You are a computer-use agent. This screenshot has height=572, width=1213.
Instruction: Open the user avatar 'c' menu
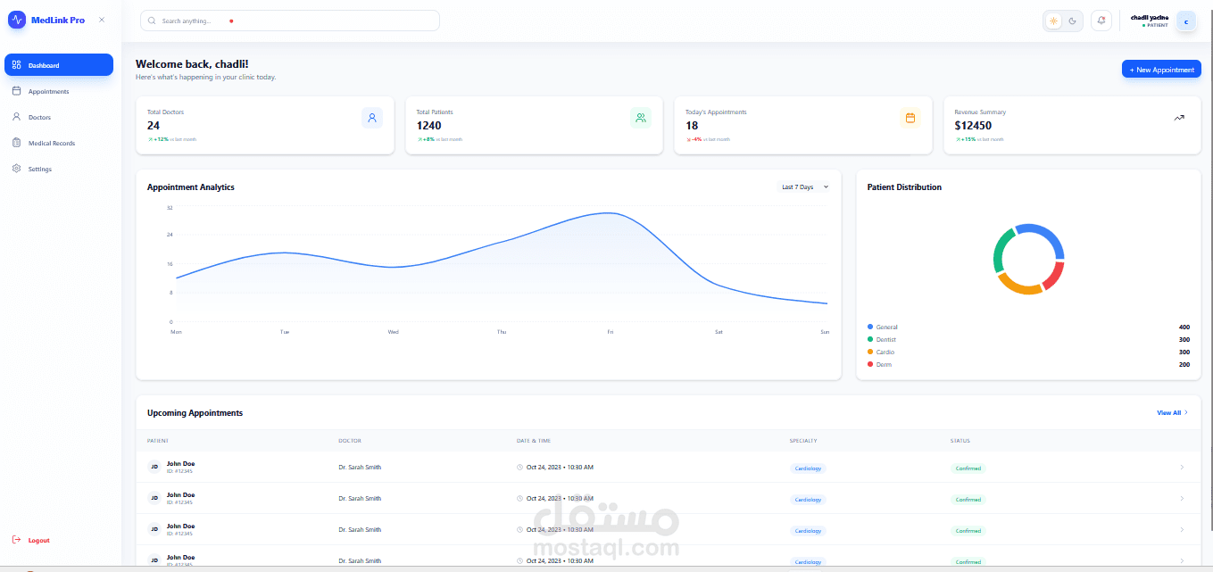click(x=1186, y=21)
